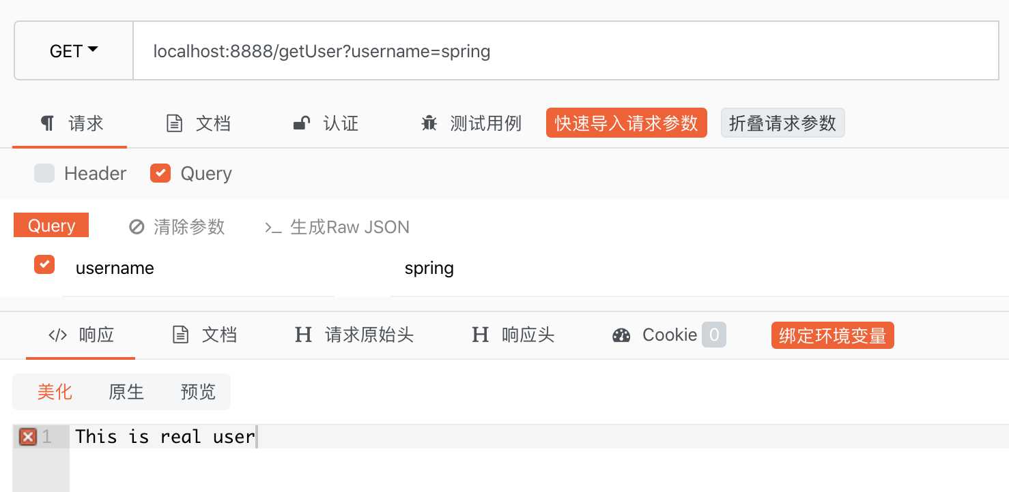Click the code icon beside 响应
1009x492 pixels.
tap(57, 335)
